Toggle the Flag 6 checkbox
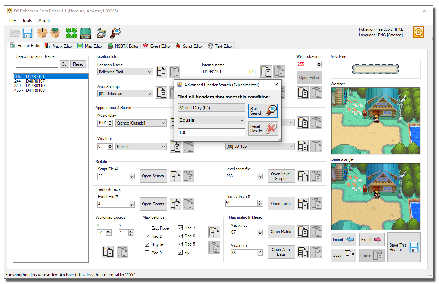 [180, 236]
